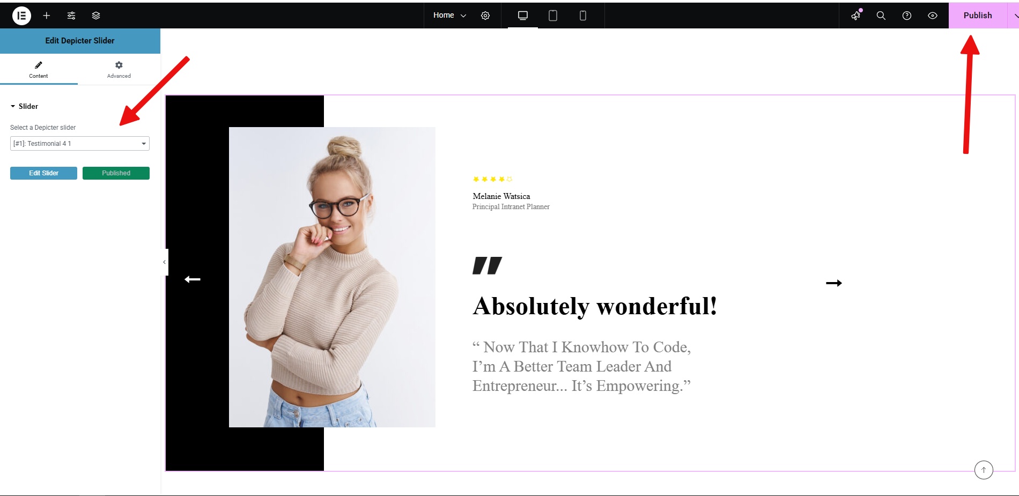Collapse the Slider section
Viewport: 1019px width, 496px height.
click(x=24, y=106)
